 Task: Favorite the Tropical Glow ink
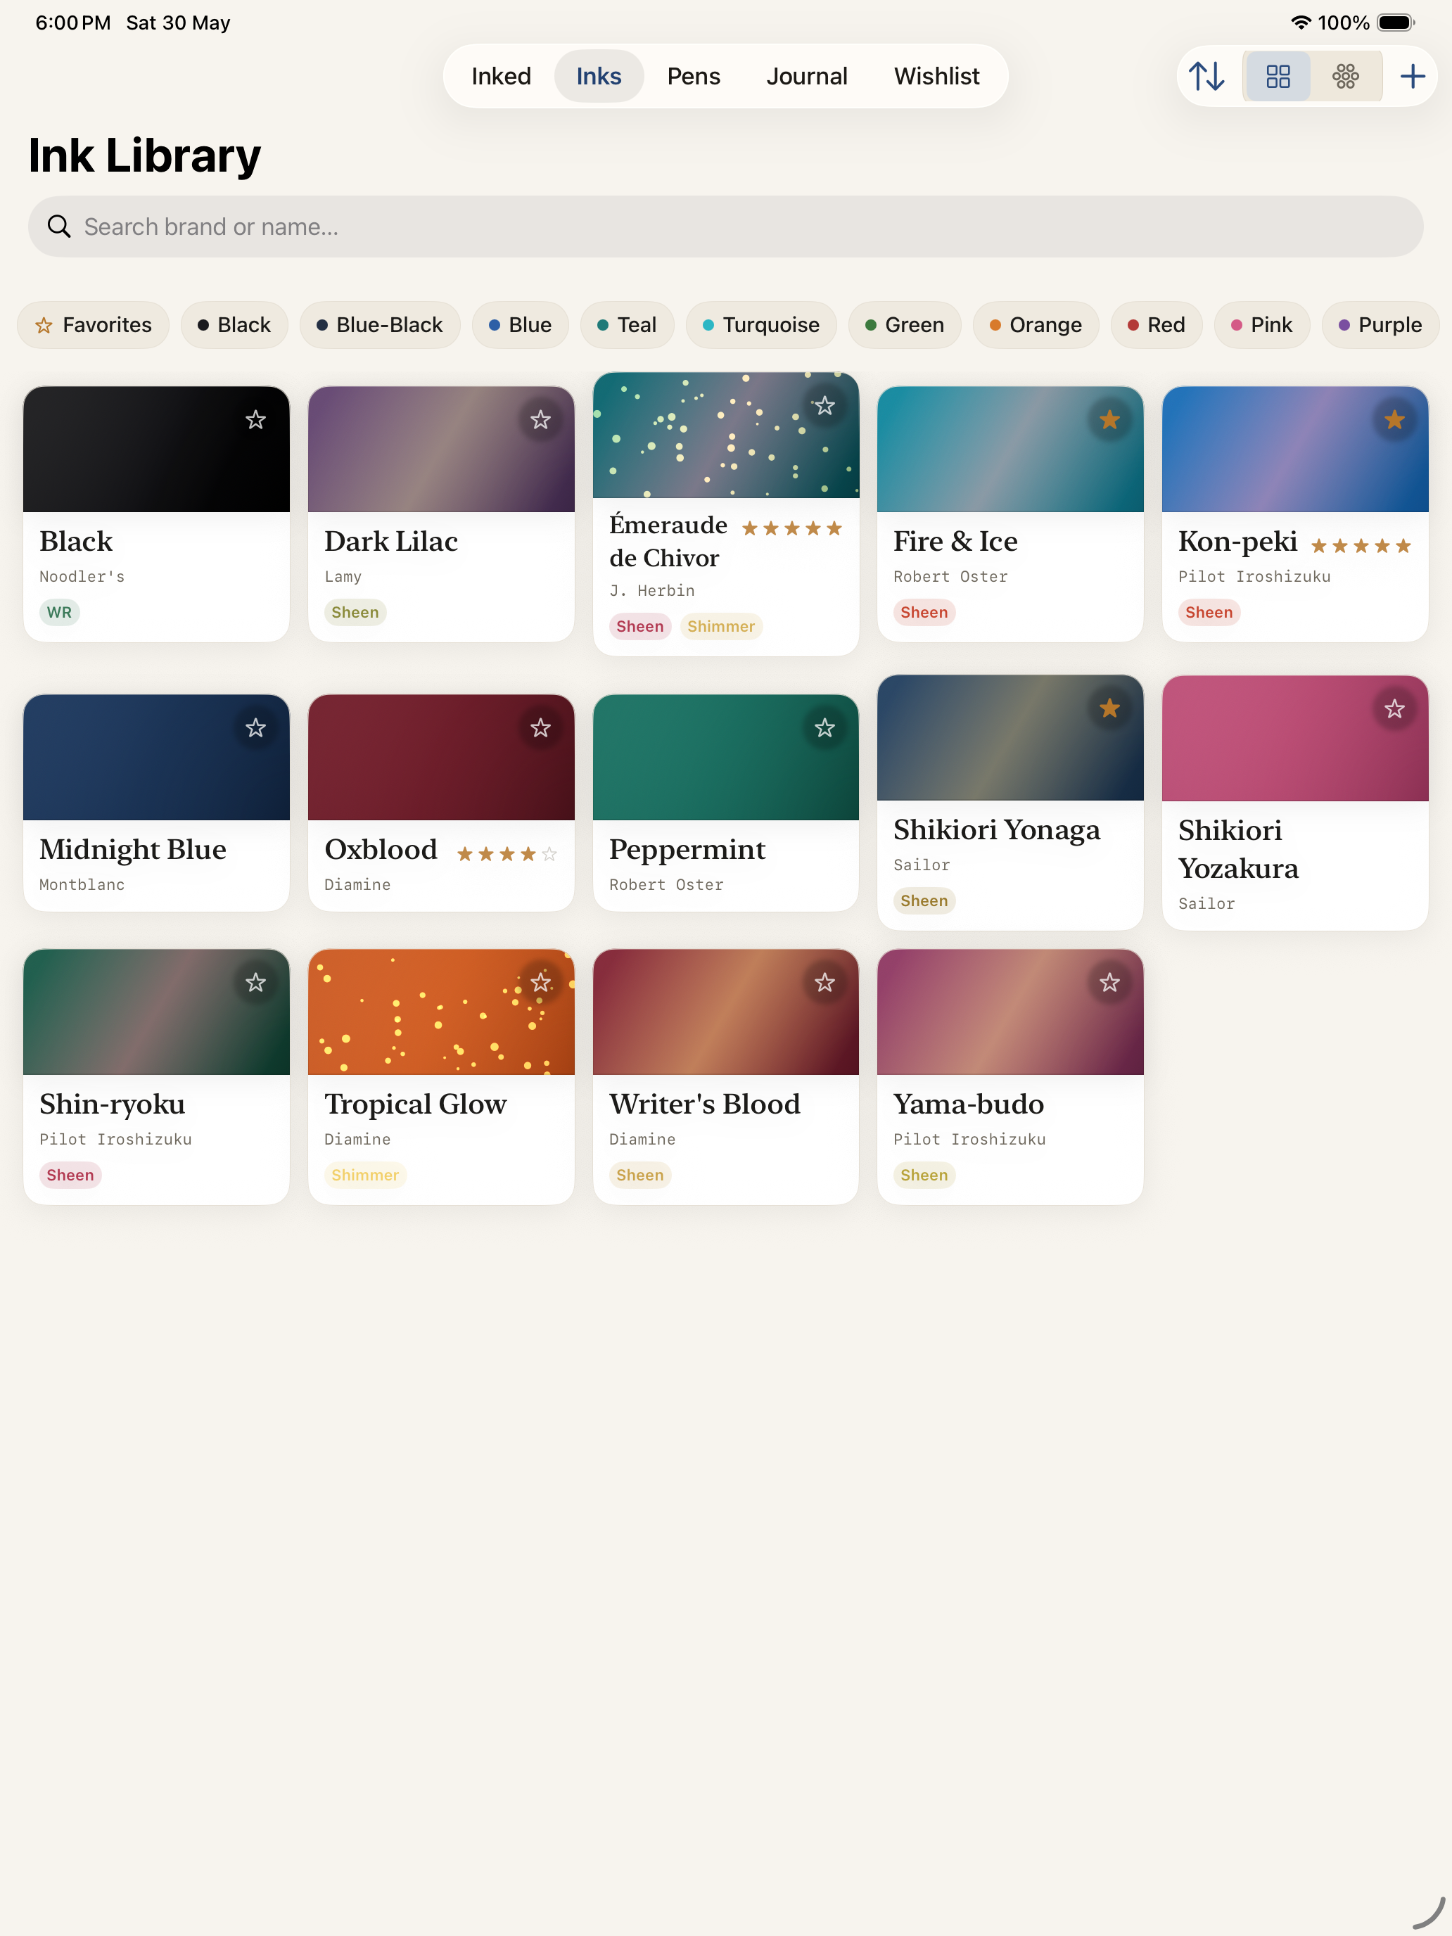coord(540,983)
